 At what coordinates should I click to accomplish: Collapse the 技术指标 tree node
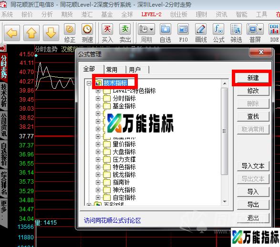pos(89,83)
